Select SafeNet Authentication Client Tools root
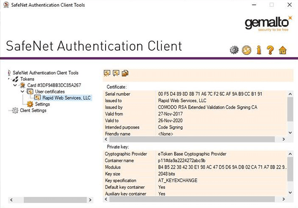The height and width of the screenshot is (208, 298). pyautogui.click(x=46, y=73)
